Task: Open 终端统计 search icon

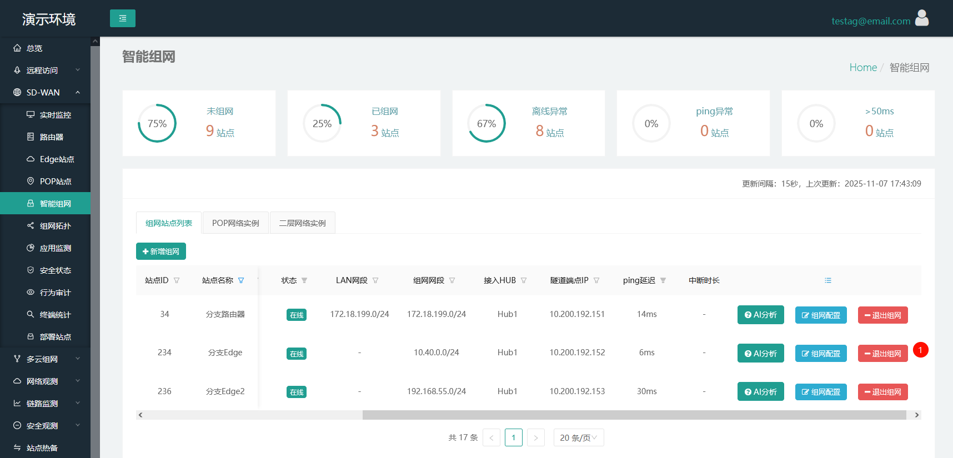Action: 31,315
